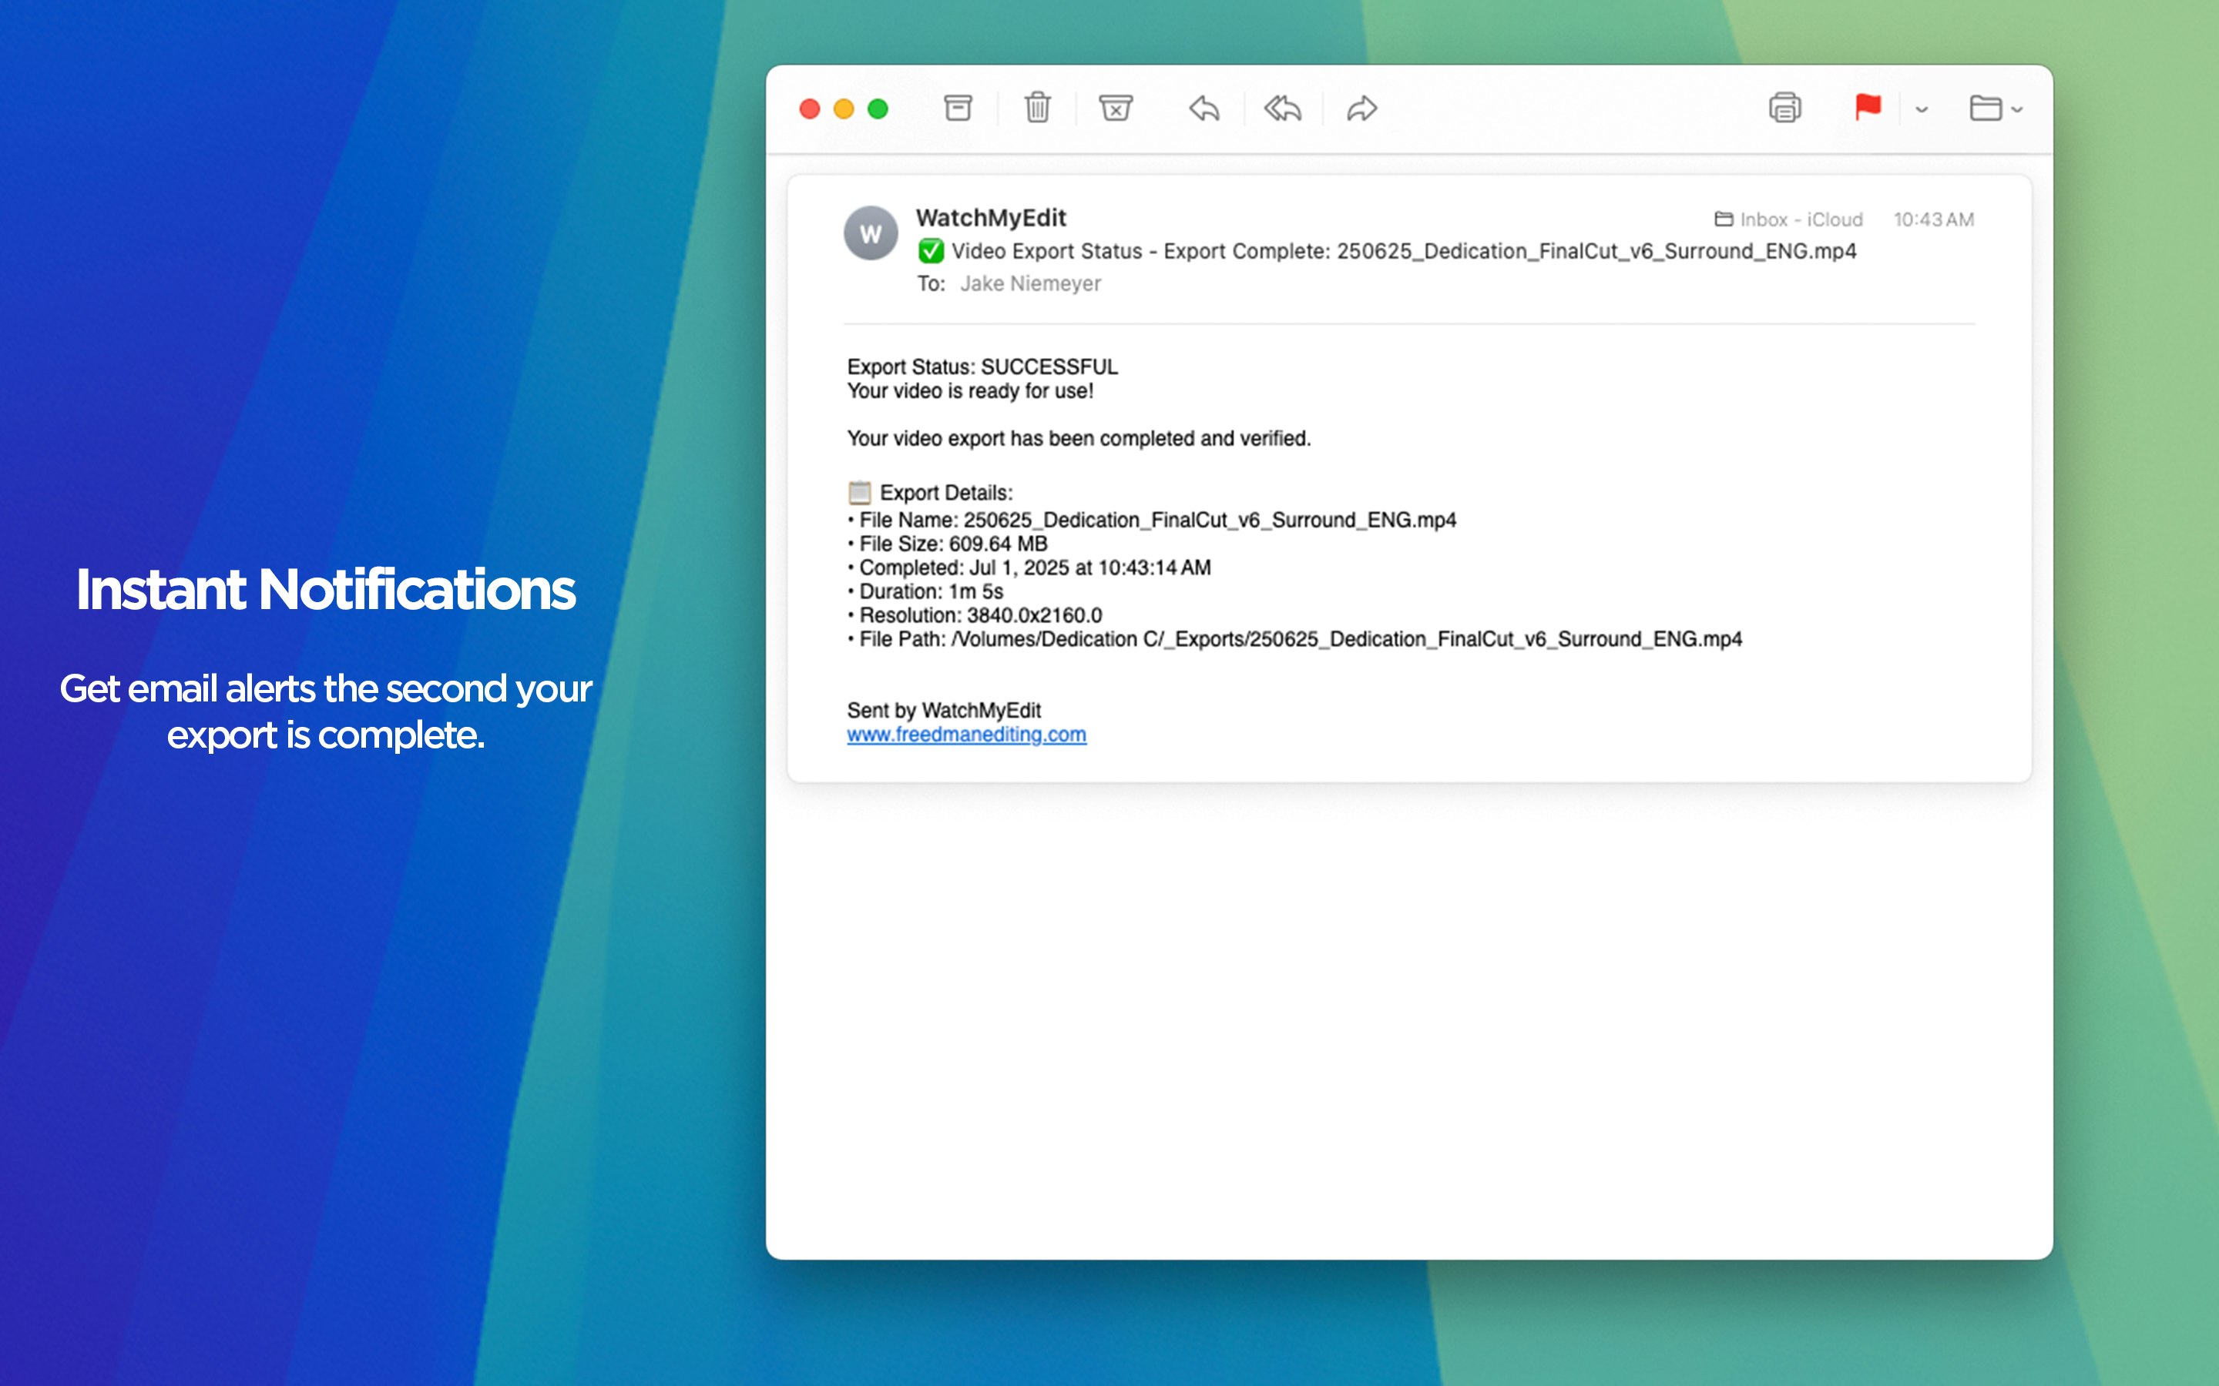Forward the email with the forward arrow
Screen dimensions: 2219x1386
(x=1361, y=109)
